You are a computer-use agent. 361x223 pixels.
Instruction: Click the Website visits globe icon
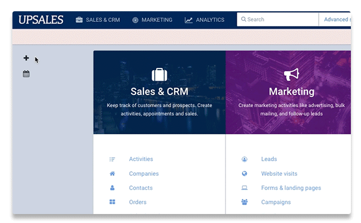pos(245,174)
